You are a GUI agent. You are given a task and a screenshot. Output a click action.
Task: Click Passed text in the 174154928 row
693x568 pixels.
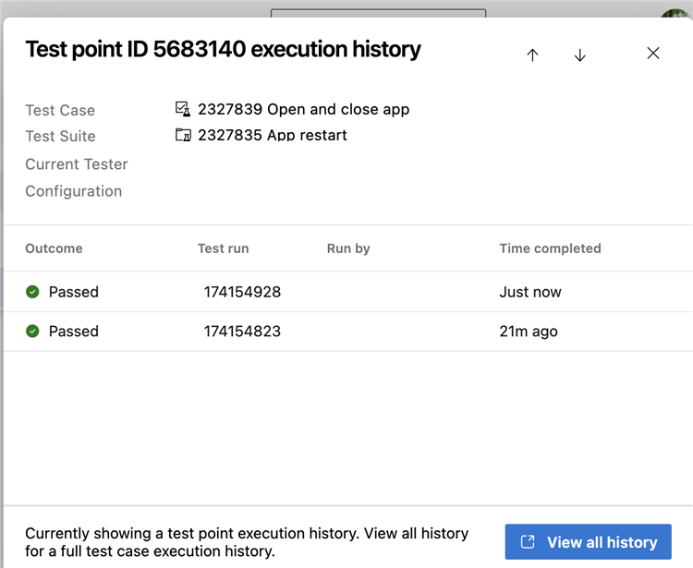tap(73, 292)
